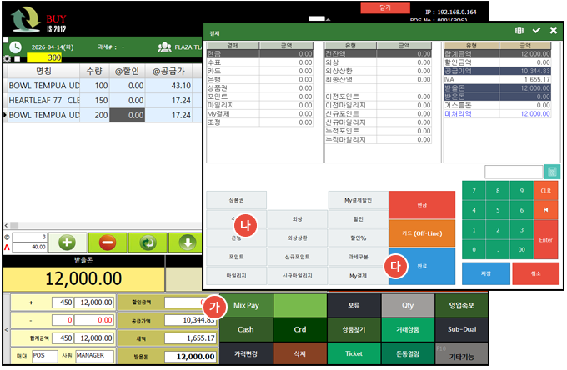Click the Mix Pay button
This screenshot has height=370, width=567.
(246, 305)
